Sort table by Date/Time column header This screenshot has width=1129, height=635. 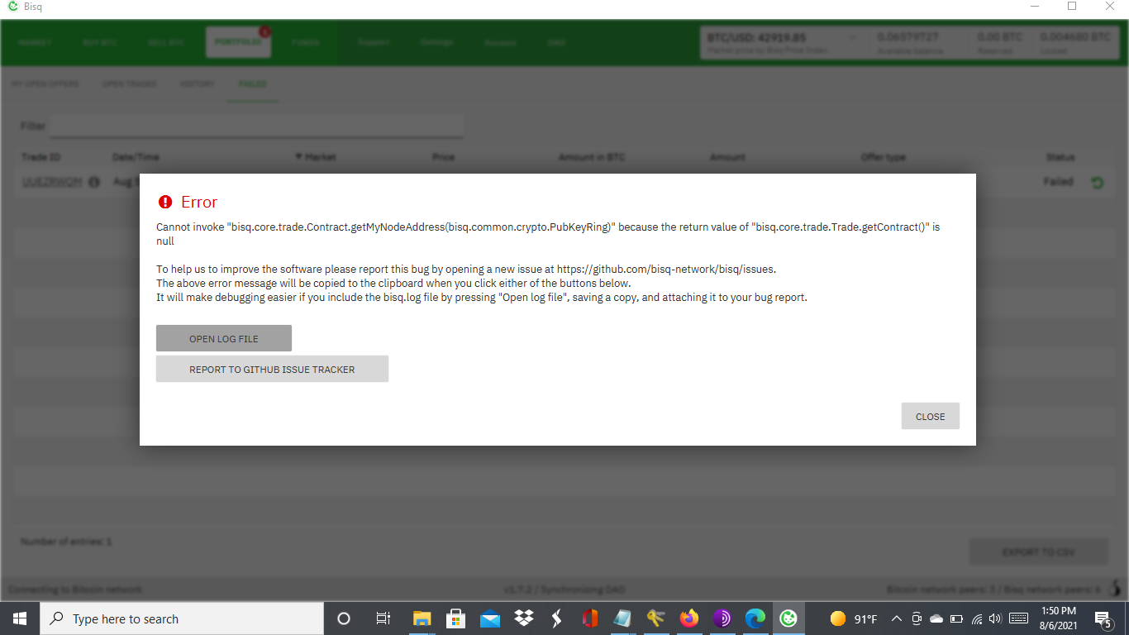coord(136,157)
